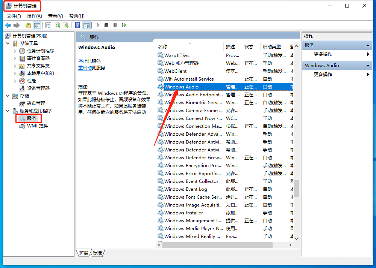Click the vertical scrollbar down arrow
376x268 pixels.
[296, 238]
